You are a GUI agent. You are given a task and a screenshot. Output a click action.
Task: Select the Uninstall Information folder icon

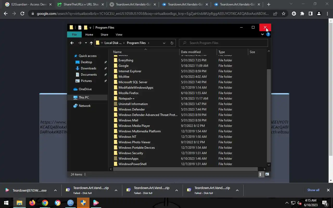[116, 104]
